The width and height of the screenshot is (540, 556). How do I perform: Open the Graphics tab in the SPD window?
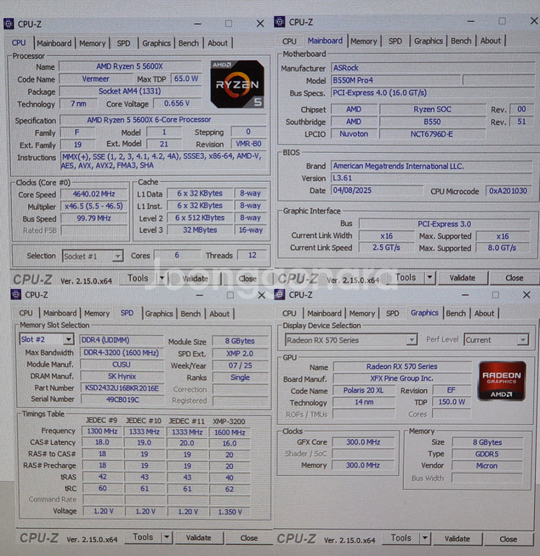158,314
